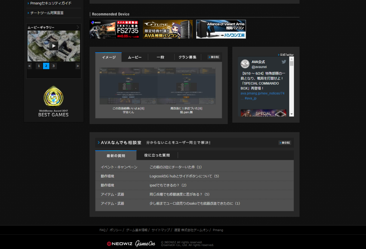
Task: Open question 同じ兵種でも移動速度に差がある？
Action: [179, 194]
